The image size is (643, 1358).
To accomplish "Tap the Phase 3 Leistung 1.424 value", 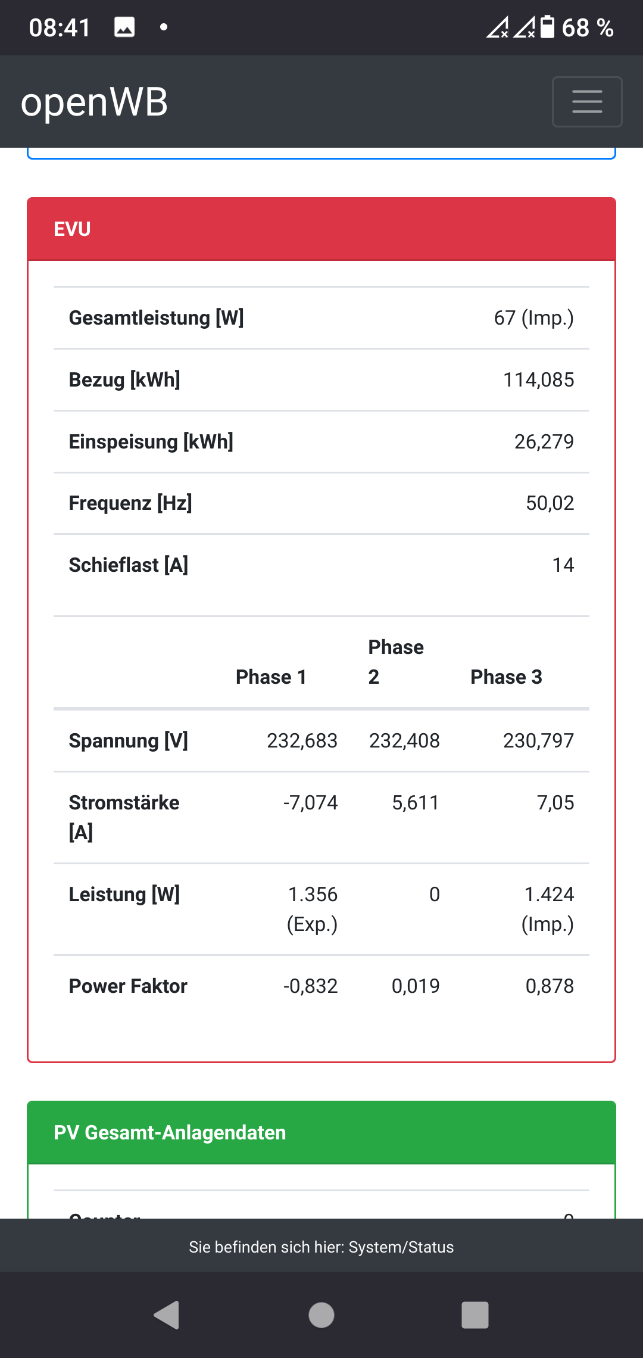I will (548, 895).
